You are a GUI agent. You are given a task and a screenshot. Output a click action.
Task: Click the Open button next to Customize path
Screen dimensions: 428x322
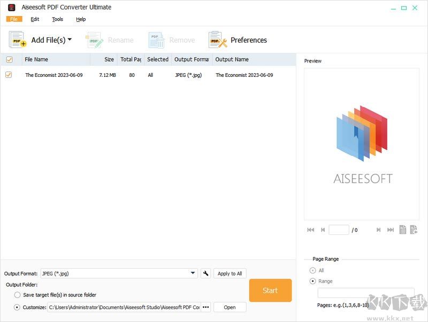click(230, 307)
